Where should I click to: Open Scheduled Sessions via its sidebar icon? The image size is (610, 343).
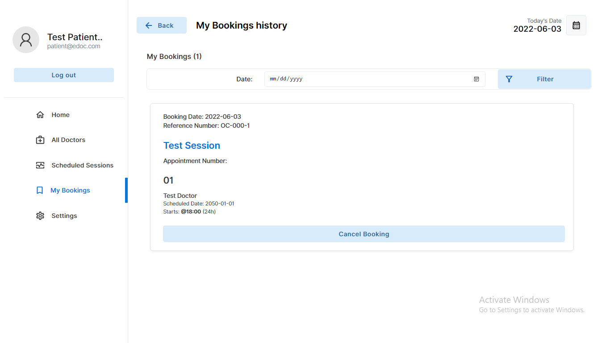point(40,165)
